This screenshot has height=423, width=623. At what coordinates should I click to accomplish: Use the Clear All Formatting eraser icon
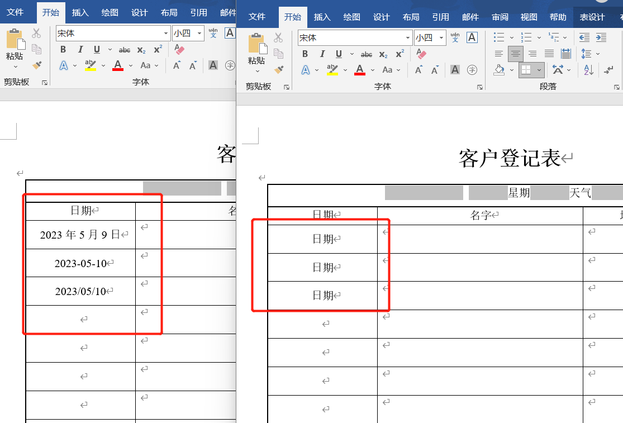[421, 54]
